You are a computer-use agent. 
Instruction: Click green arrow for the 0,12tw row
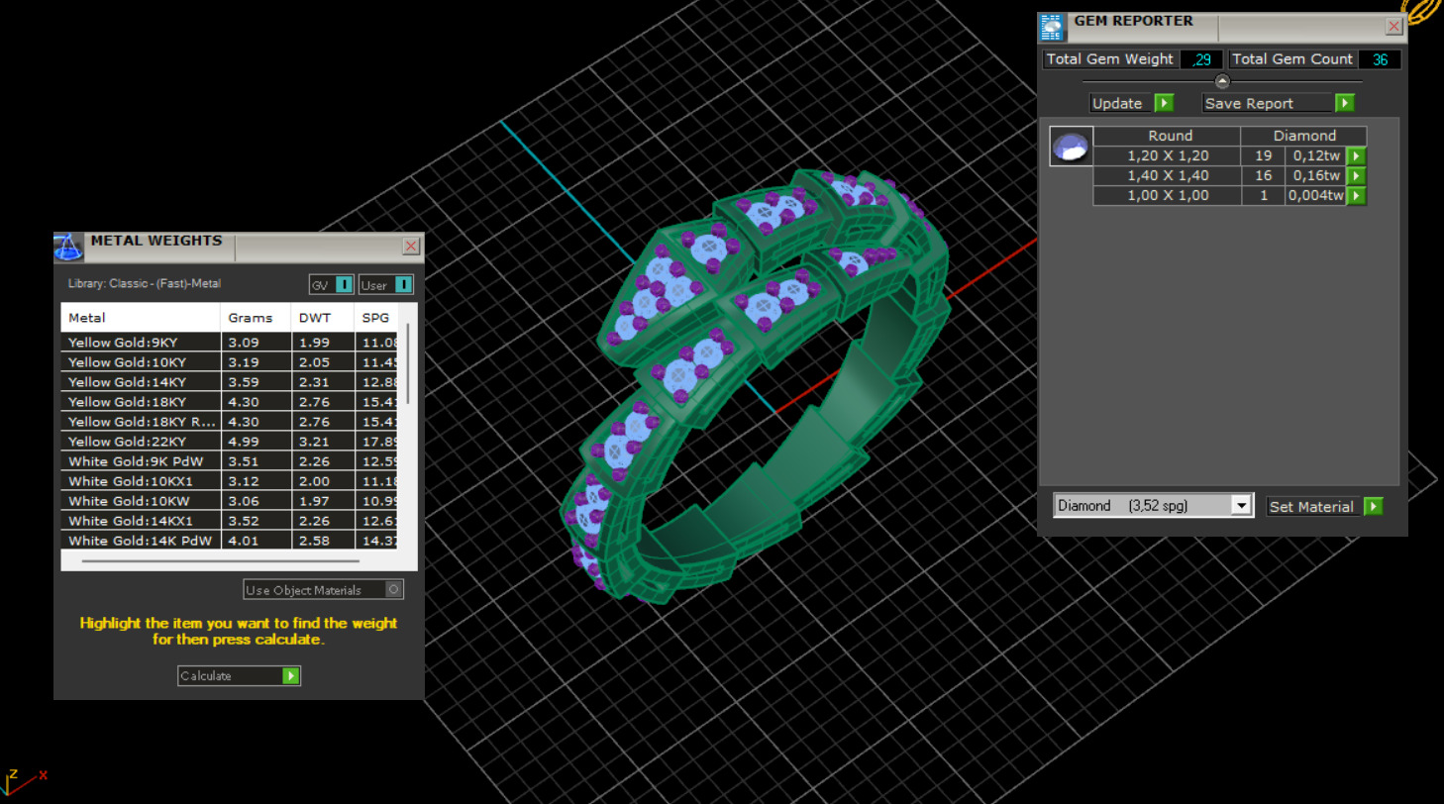(1356, 156)
